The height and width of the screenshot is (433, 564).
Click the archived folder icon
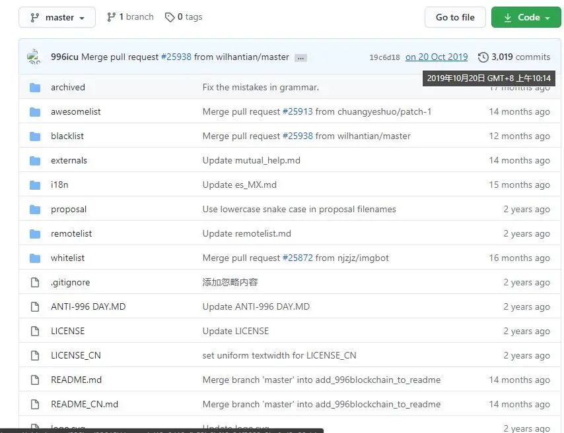tap(35, 87)
